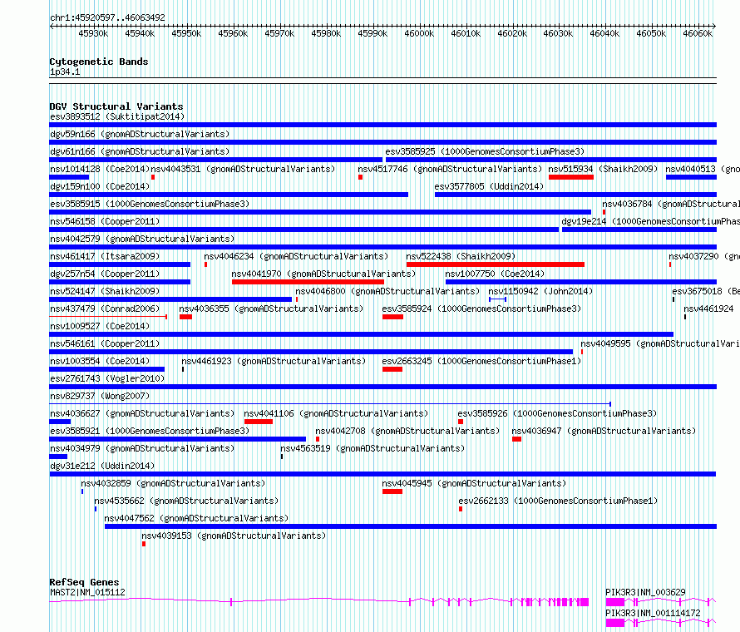Open esv3577805 (Uddin2014) variant
Screen dimensions: 740x632
pyautogui.click(x=489, y=186)
